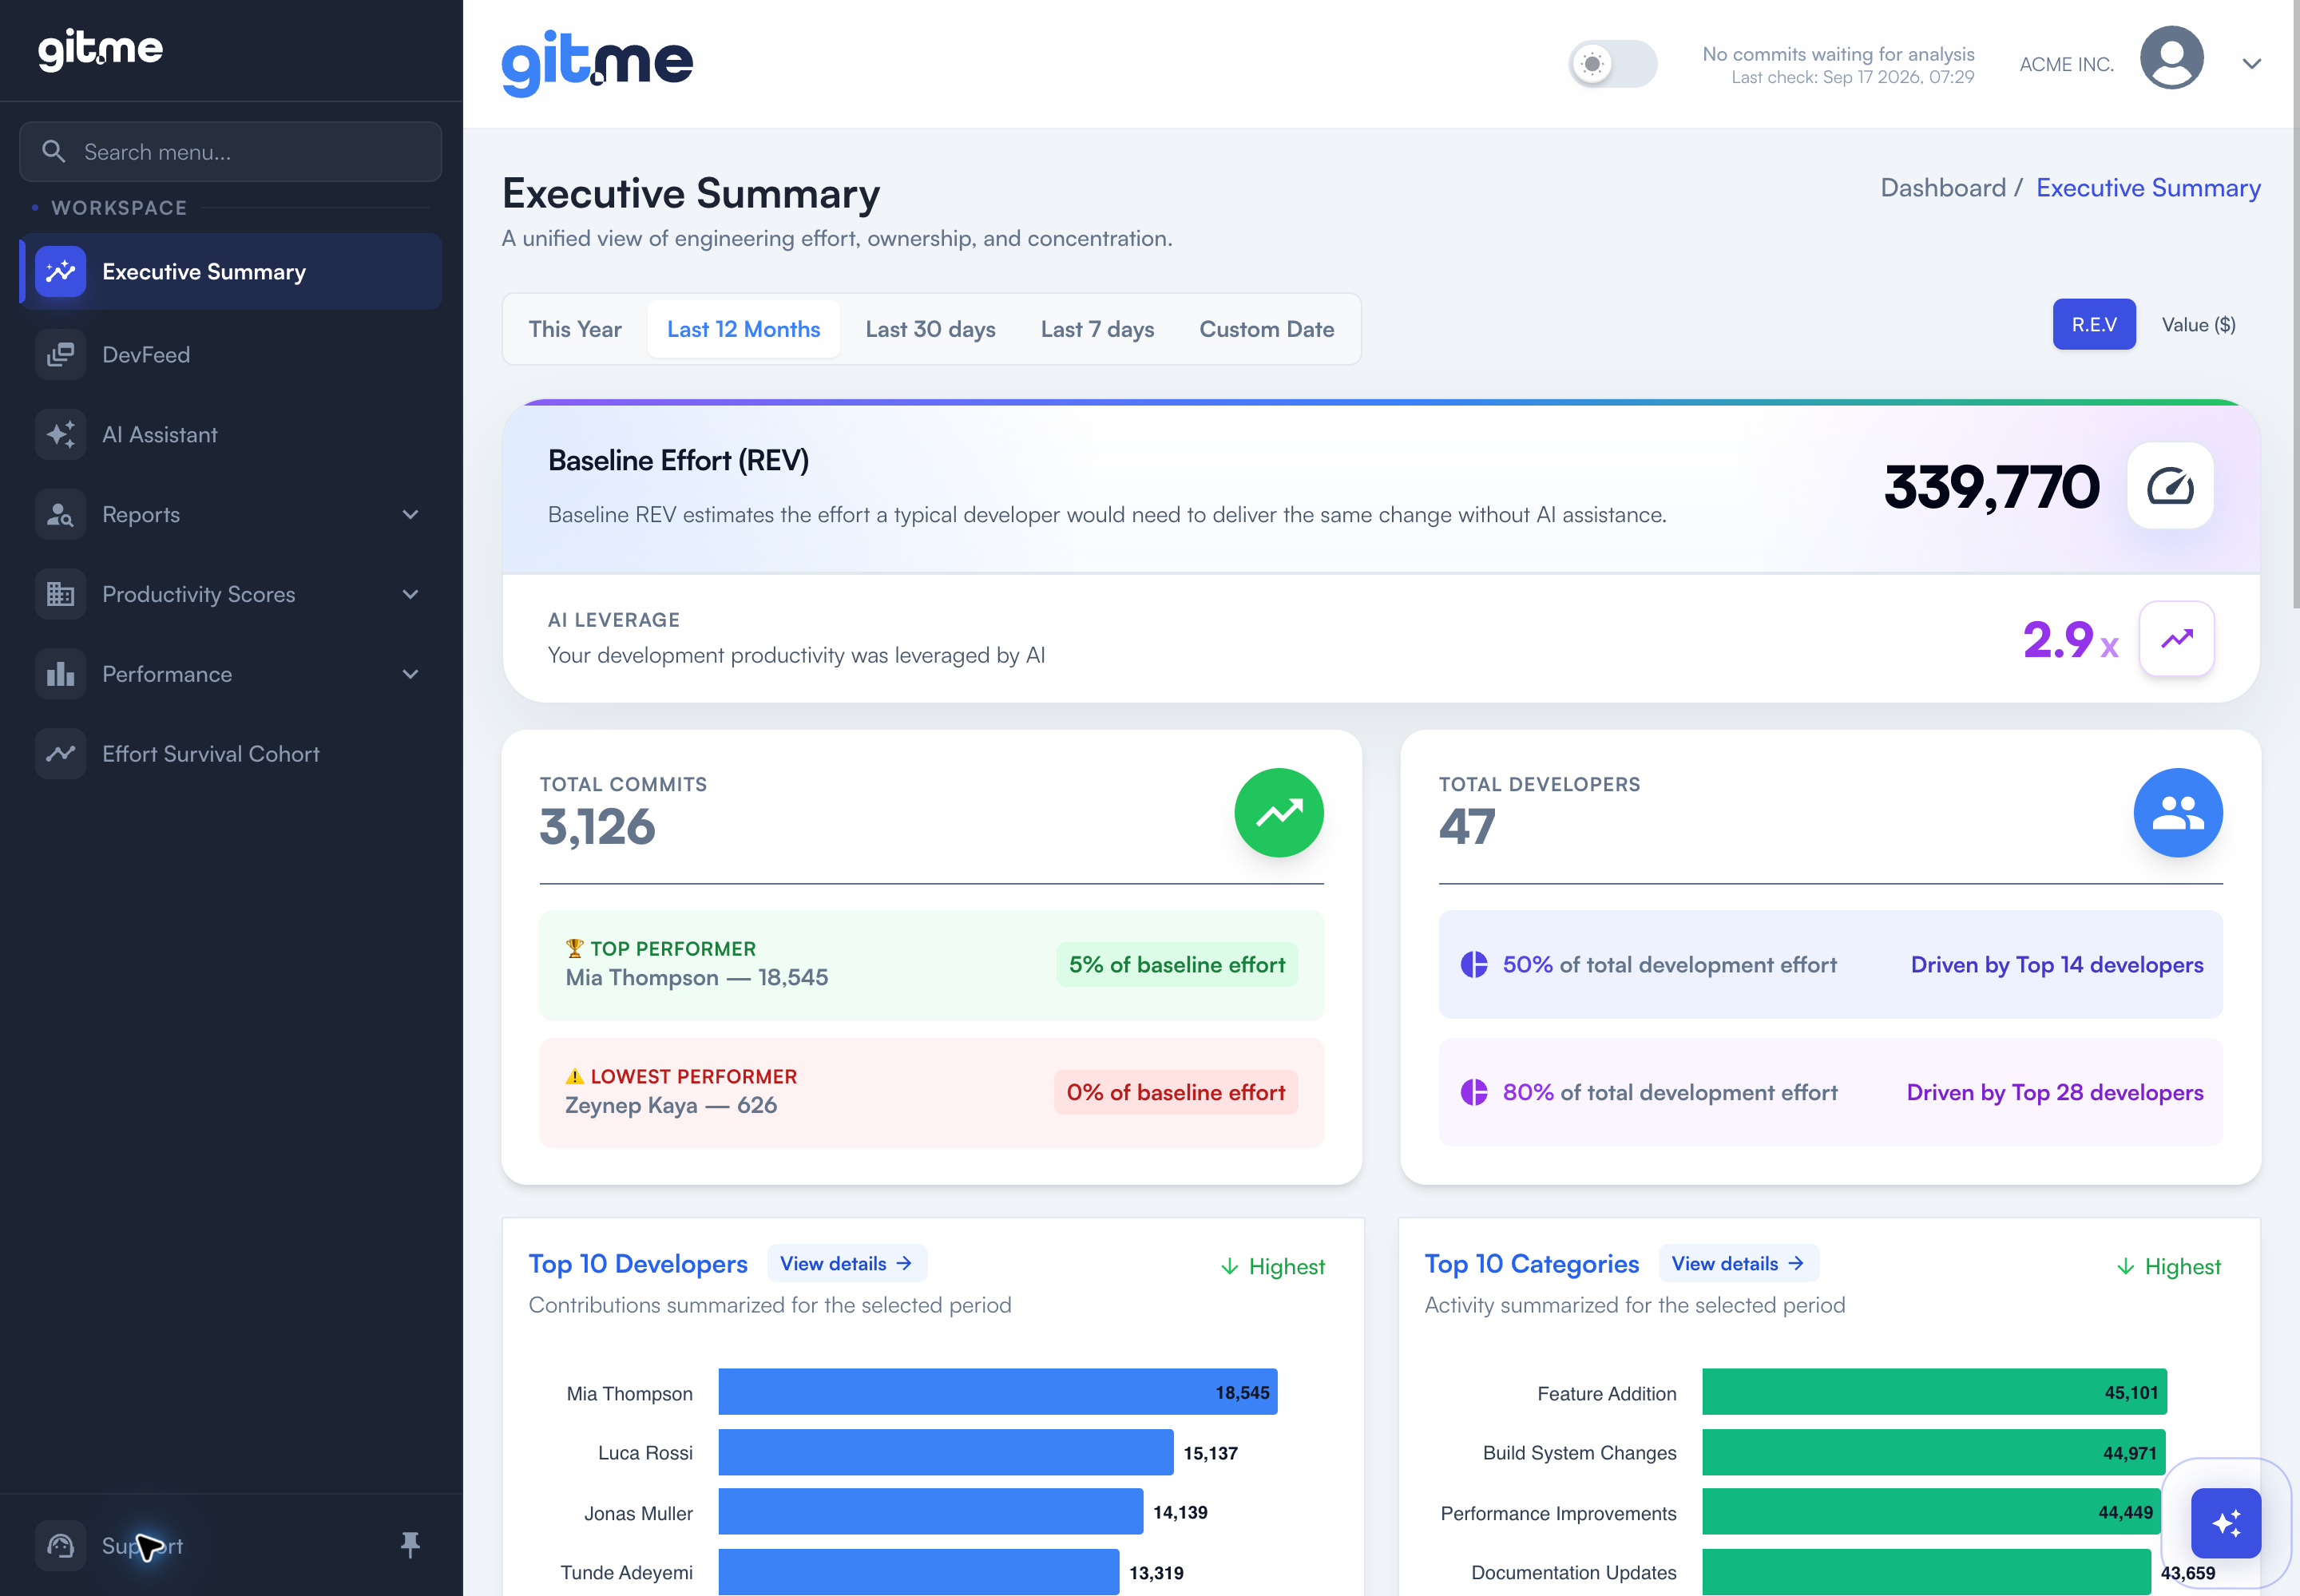Viewport: 2300px width, 1596px height.
Task: Click the 339,770 baseline REV value
Action: coord(1991,487)
